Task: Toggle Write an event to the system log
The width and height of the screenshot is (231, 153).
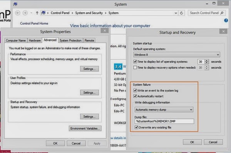Action: click(135, 91)
